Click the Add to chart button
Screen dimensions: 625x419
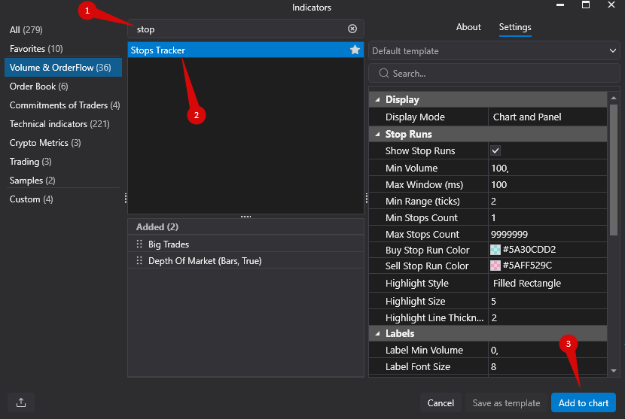[x=583, y=402]
